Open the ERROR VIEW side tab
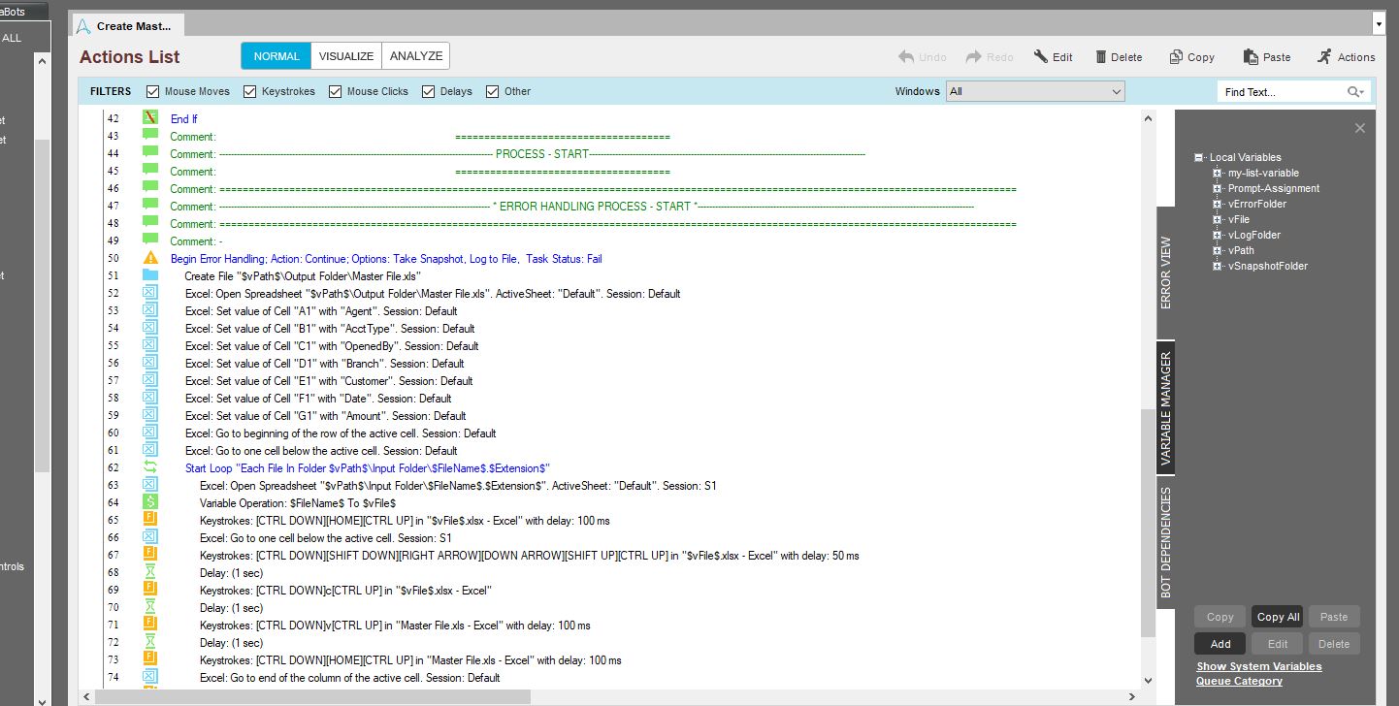 point(1165,273)
